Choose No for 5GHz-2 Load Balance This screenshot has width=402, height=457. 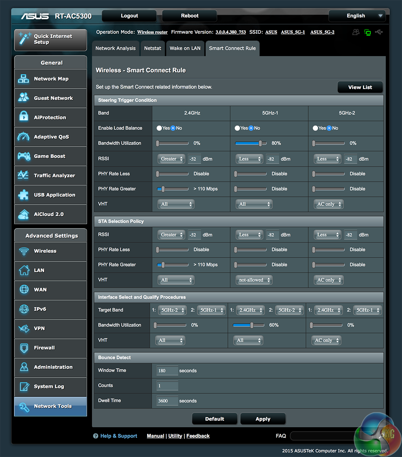[x=329, y=128]
